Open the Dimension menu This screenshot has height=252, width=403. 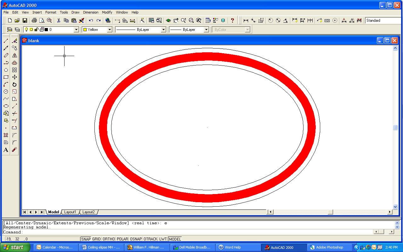(x=91, y=12)
